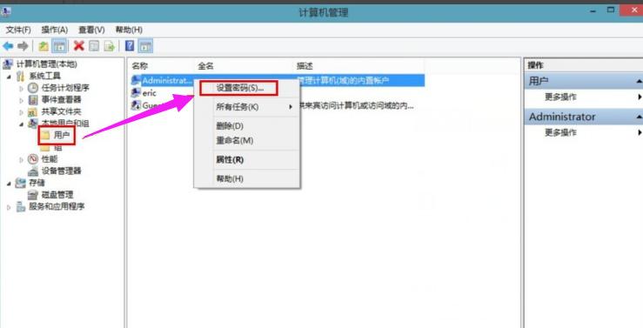Select the eric user row
Viewport: 643px width, 328px height.
pyautogui.click(x=149, y=93)
